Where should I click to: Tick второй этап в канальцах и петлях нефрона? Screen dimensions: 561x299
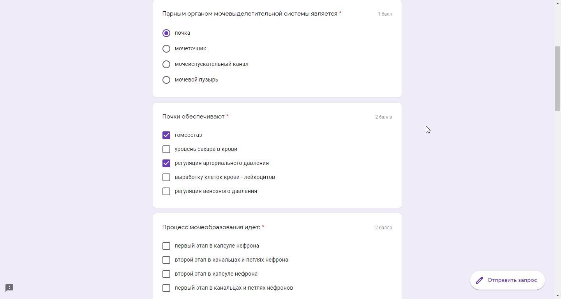tap(166, 260)
